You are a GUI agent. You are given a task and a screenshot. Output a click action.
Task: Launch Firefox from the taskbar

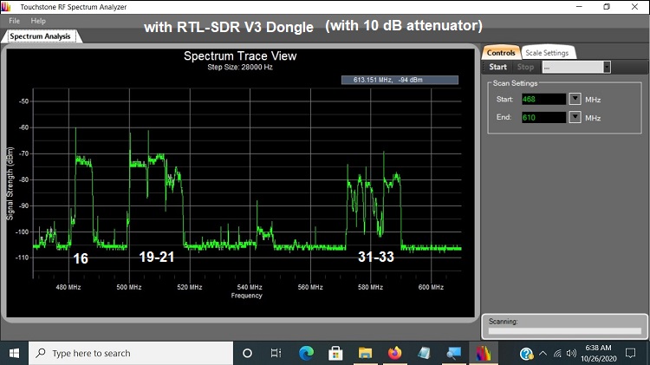pyautogui.click(x=395, y=353)
